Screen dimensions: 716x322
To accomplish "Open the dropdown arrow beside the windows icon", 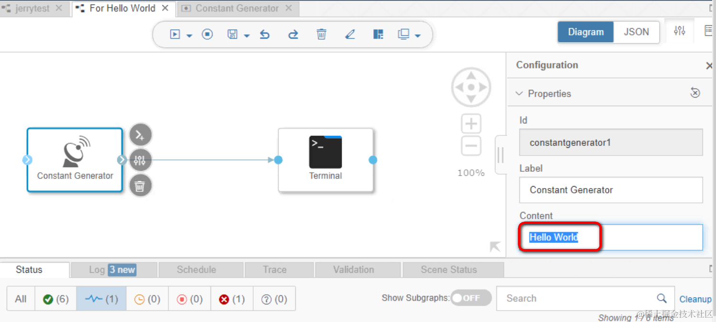I will click(x=418, y=36).
